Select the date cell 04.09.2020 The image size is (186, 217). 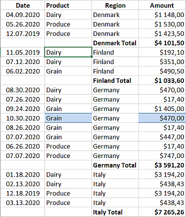(23, 15)
